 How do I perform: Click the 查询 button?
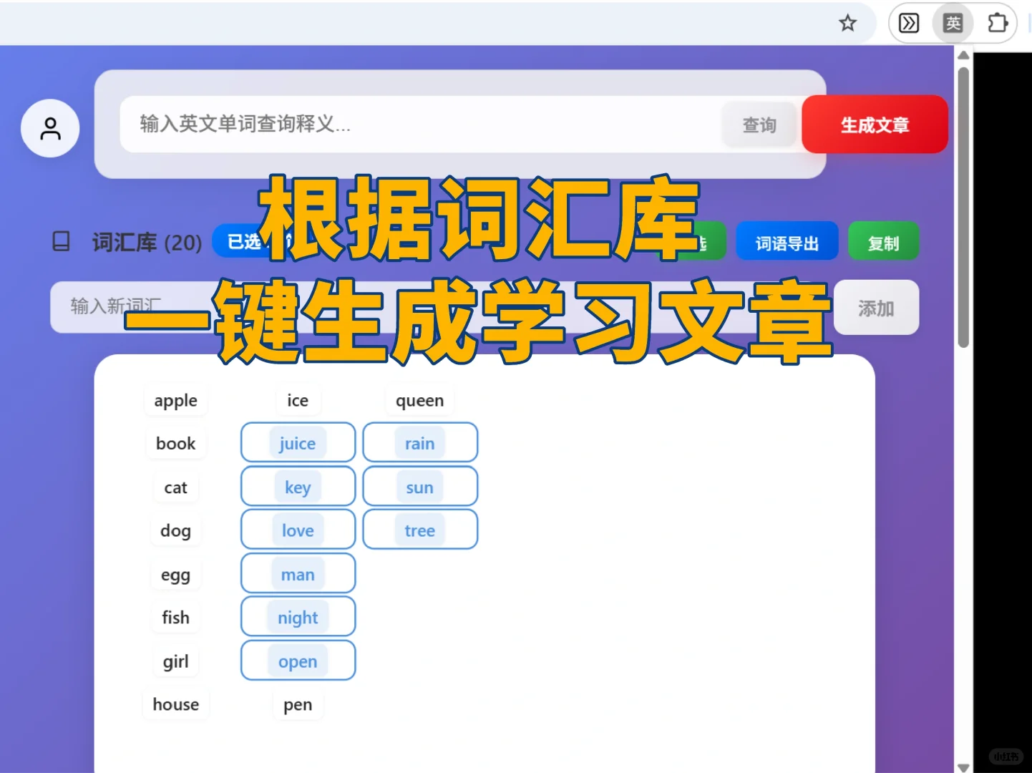[759, 125]
